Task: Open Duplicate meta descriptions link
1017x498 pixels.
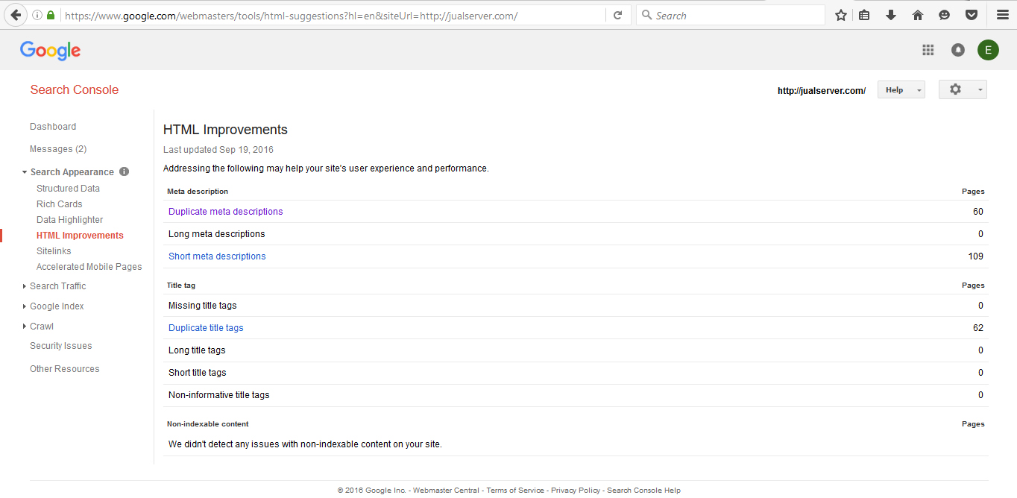Action: click(x=226, y=212)
